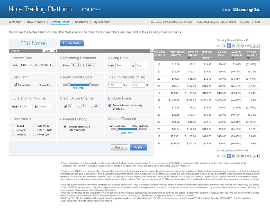Open the Interest Rate From dropdown

click(26, 65)
